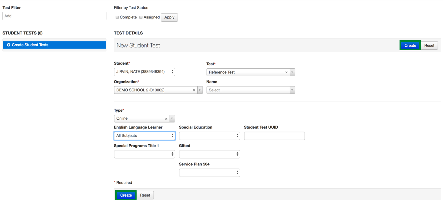
Task: Expand Special Programs Title 1 dropdown
Action: [144, 154]
